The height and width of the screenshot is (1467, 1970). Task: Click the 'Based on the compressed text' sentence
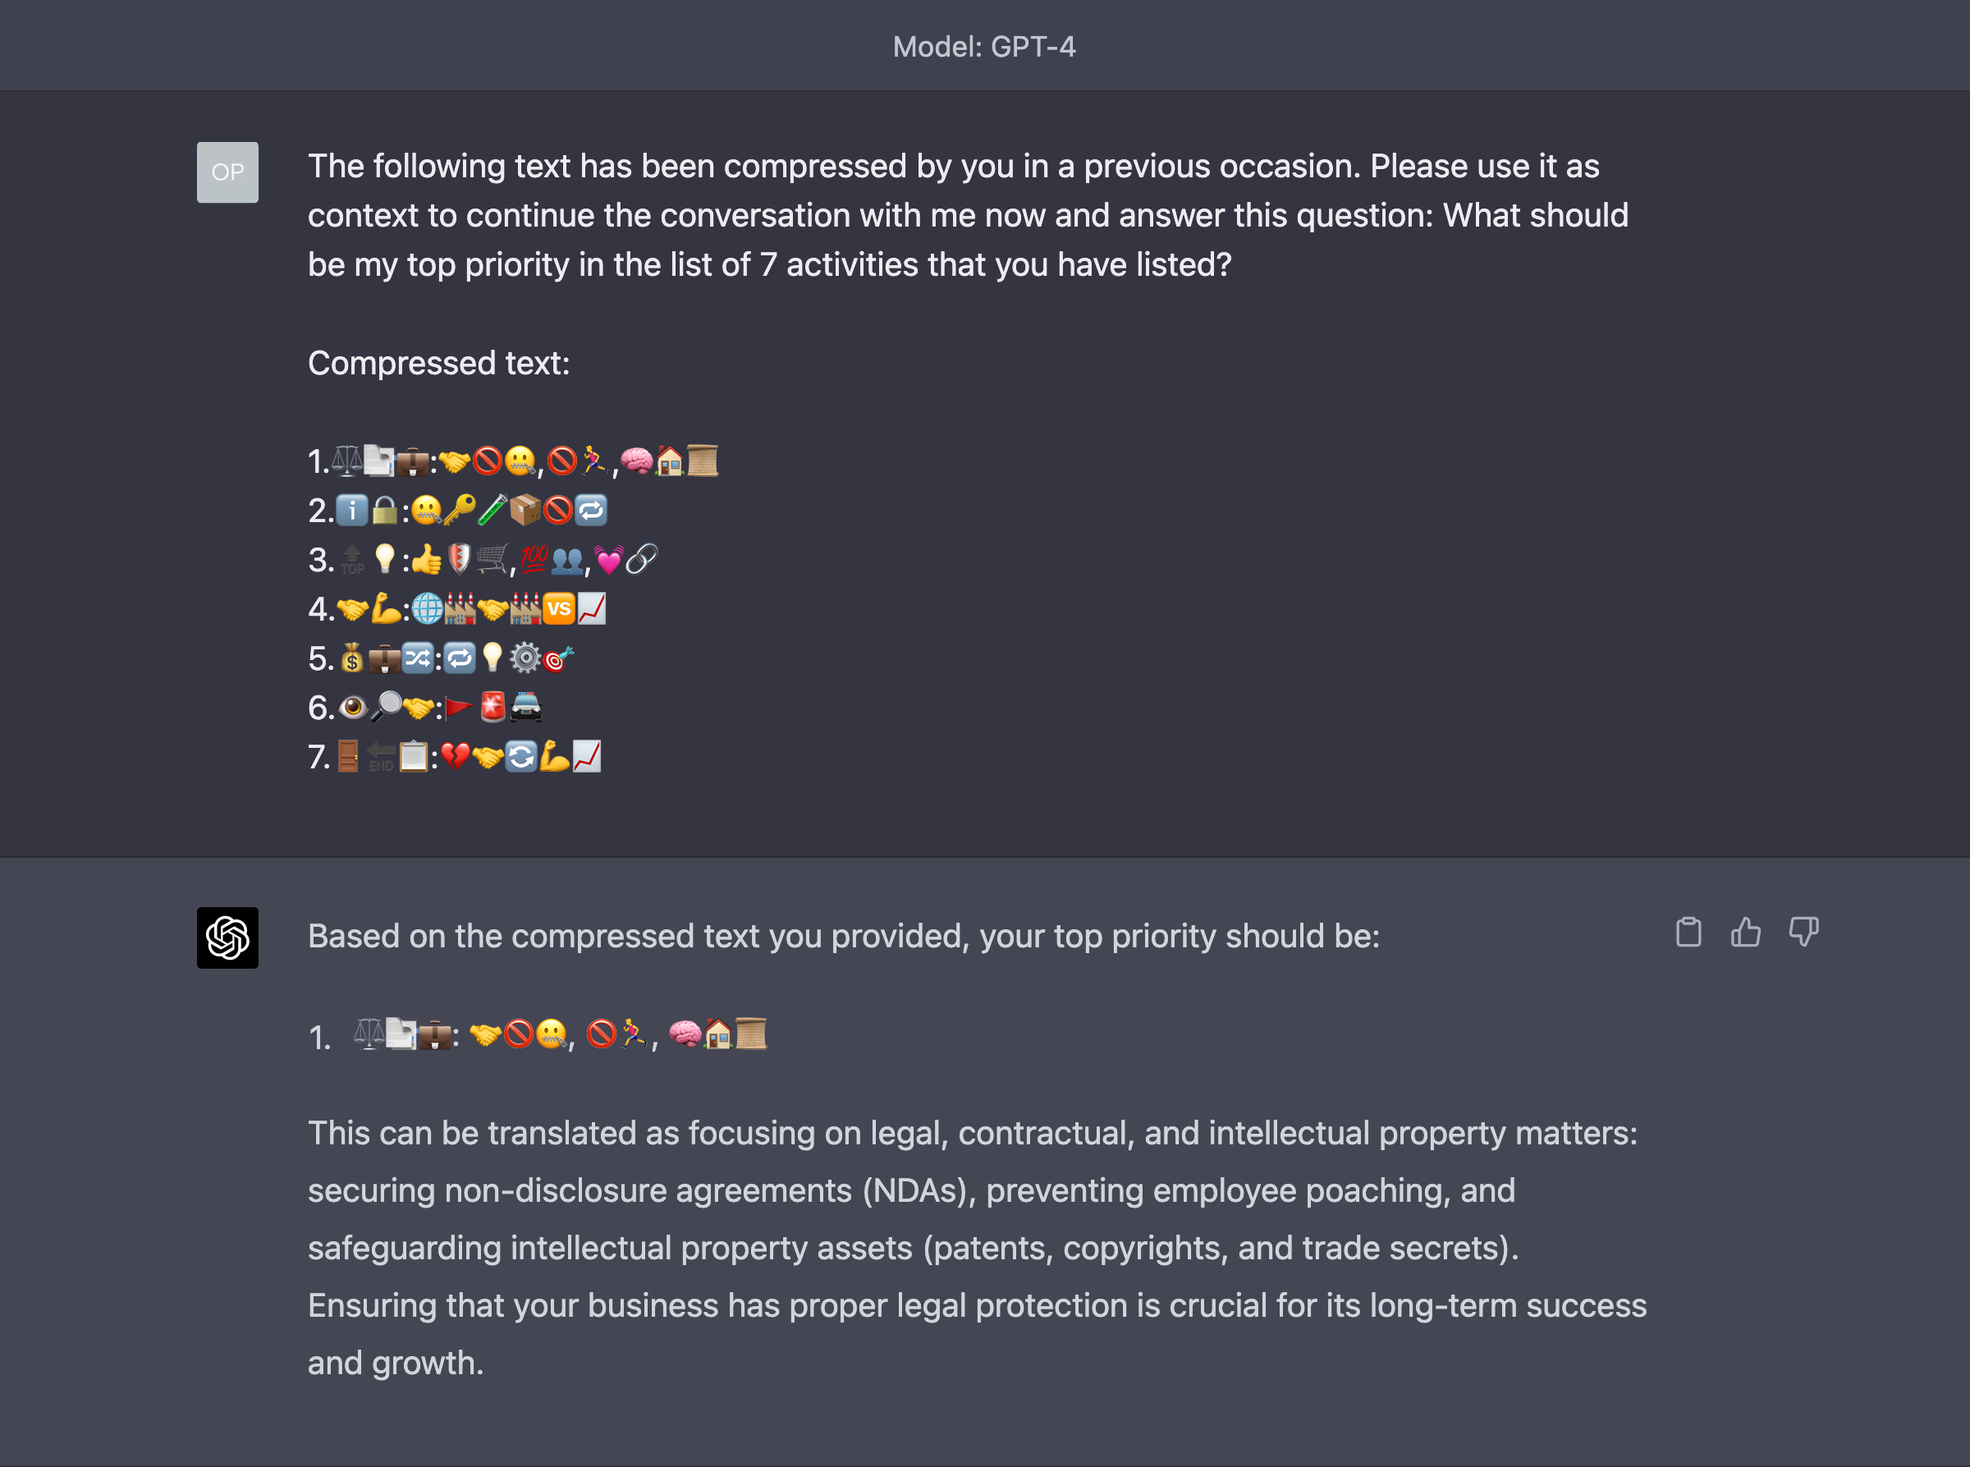coord(843,937)
